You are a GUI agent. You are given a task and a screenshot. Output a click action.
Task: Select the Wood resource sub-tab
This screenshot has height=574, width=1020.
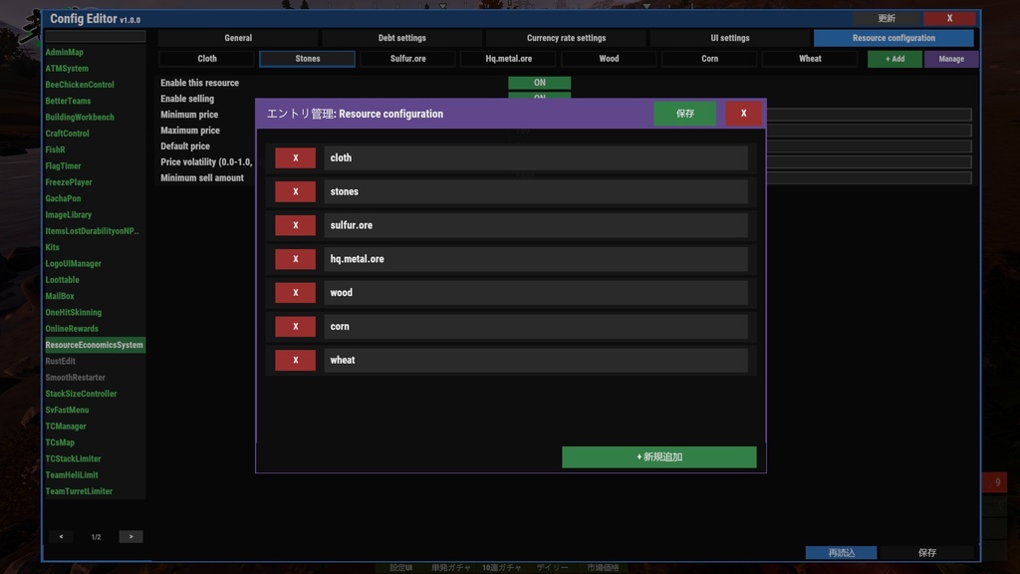[609, 58]
